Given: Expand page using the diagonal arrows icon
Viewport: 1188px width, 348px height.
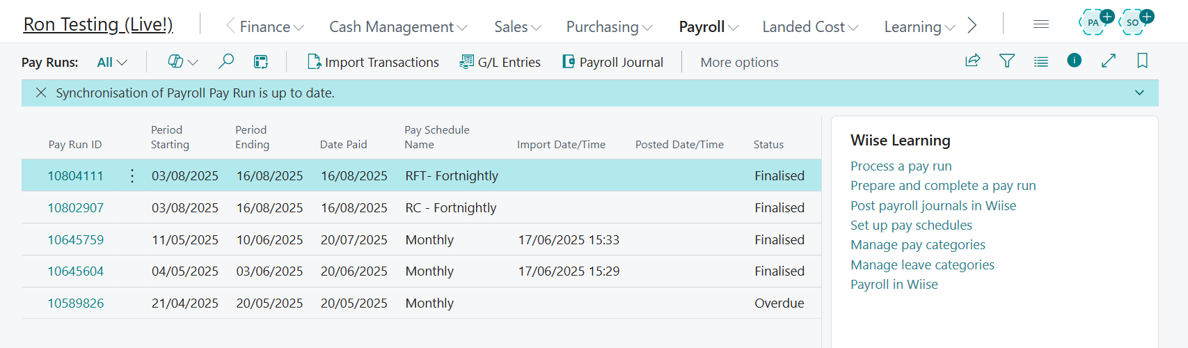Looking at the screenshot, I should tap(1108, 61).
